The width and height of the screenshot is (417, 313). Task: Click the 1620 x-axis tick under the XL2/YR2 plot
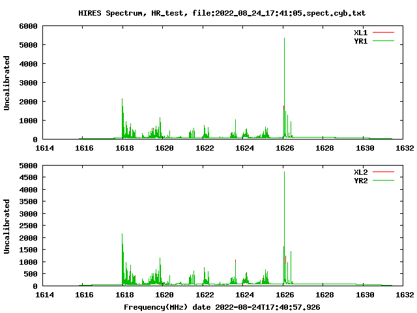(x=164, y=295)
